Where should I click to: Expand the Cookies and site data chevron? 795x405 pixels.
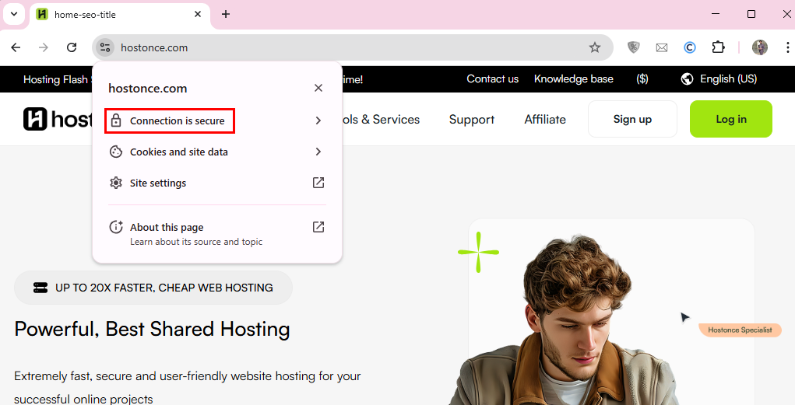318,152
